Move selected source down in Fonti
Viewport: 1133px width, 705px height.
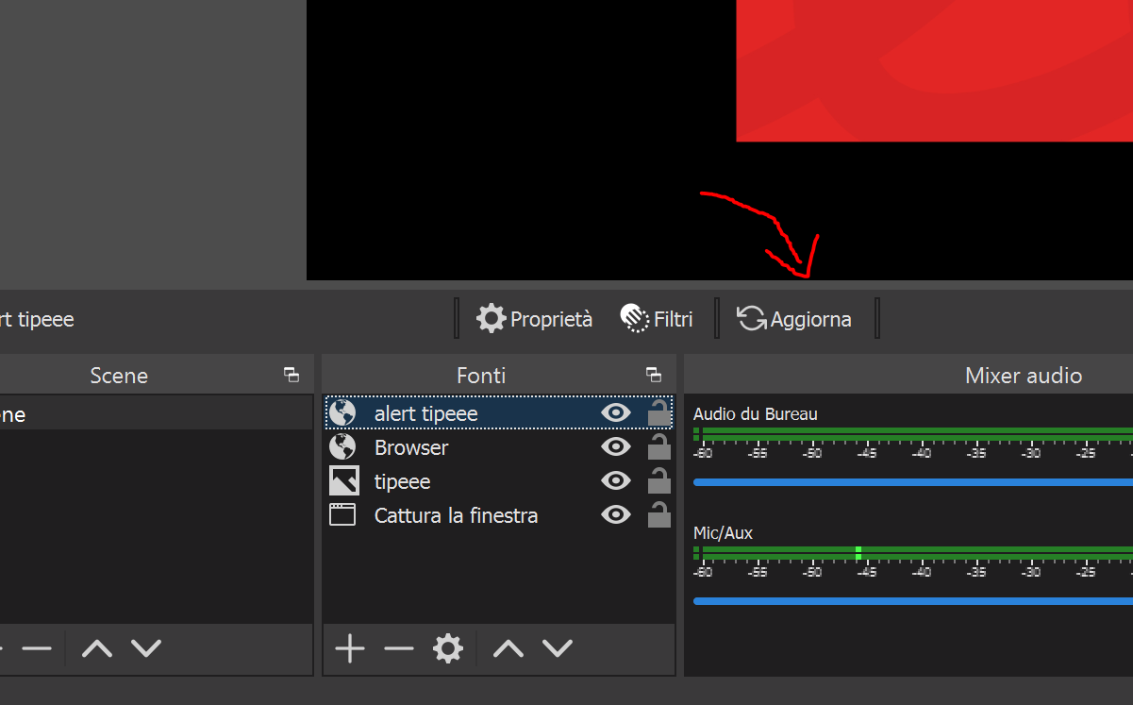point(558,648)
